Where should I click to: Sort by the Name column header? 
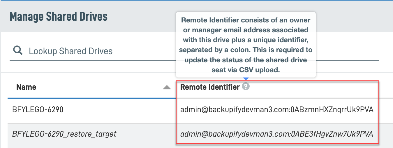26,87
